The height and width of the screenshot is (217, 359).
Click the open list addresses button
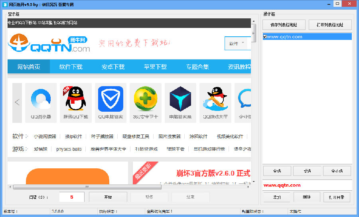point(330,25)
